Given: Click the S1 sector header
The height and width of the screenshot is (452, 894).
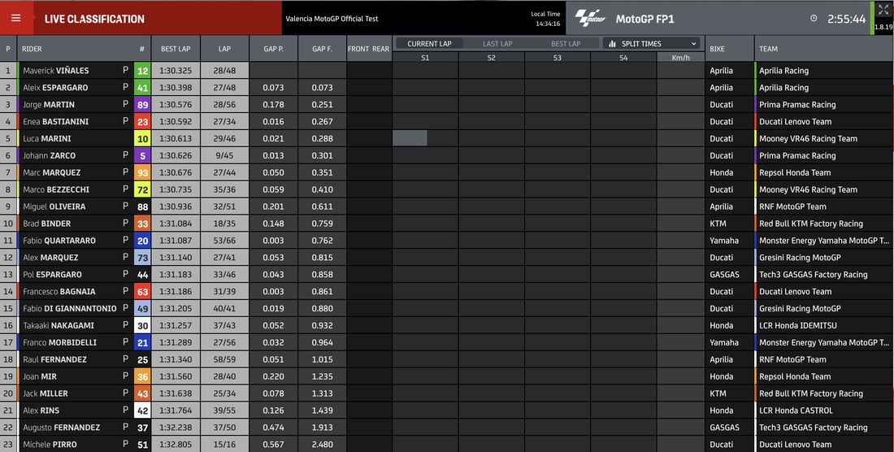Looking at the screenshot, I should click(425, 58).
